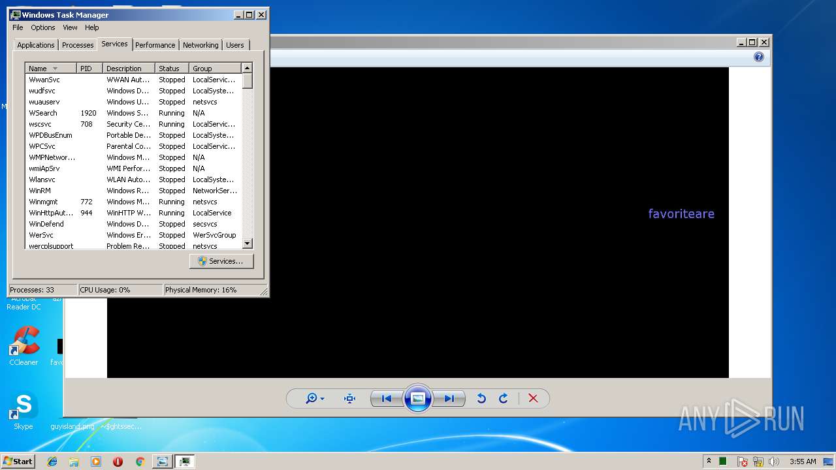This screenshot has height=470, width=836.
Task: Click the network tray icon
Action: pyautogui.click(x=758, y=462)
